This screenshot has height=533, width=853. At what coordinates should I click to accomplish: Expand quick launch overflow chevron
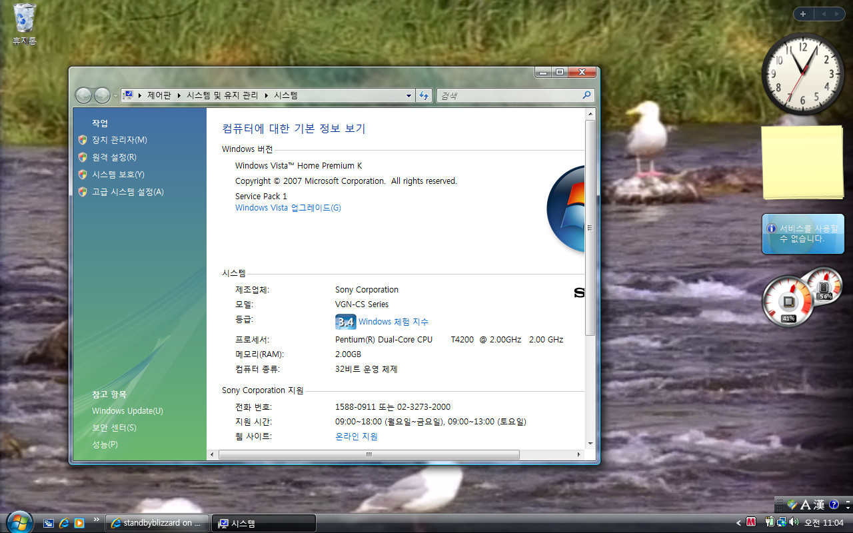(x=97, y=519)
